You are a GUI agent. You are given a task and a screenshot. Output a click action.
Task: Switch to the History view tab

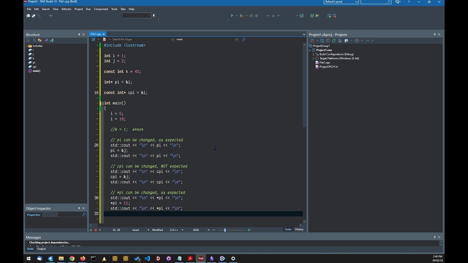pyautogui.click(x=299, y=229)
